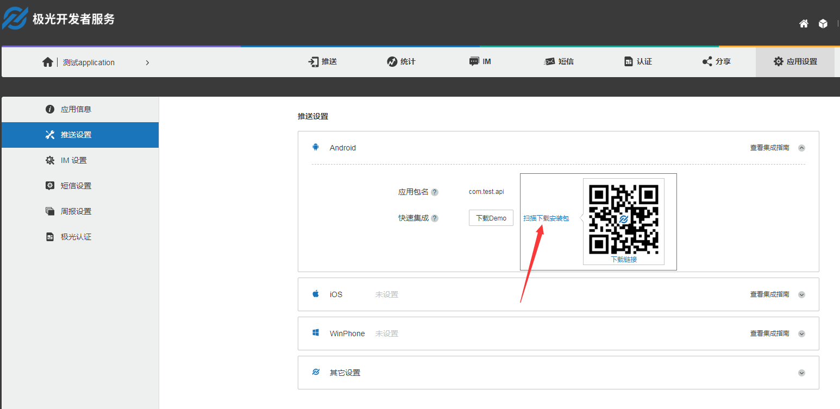Click the icon beside 极光认证

(50, 237)
